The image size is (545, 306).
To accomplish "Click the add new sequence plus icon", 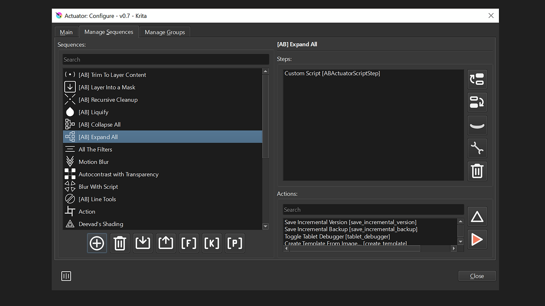I will [97, 243].
